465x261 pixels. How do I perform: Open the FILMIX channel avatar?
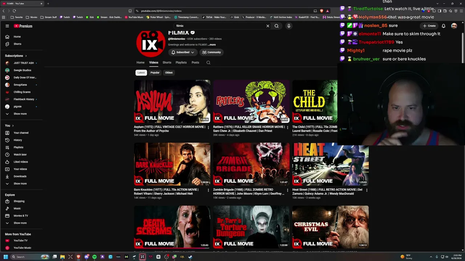150,43
